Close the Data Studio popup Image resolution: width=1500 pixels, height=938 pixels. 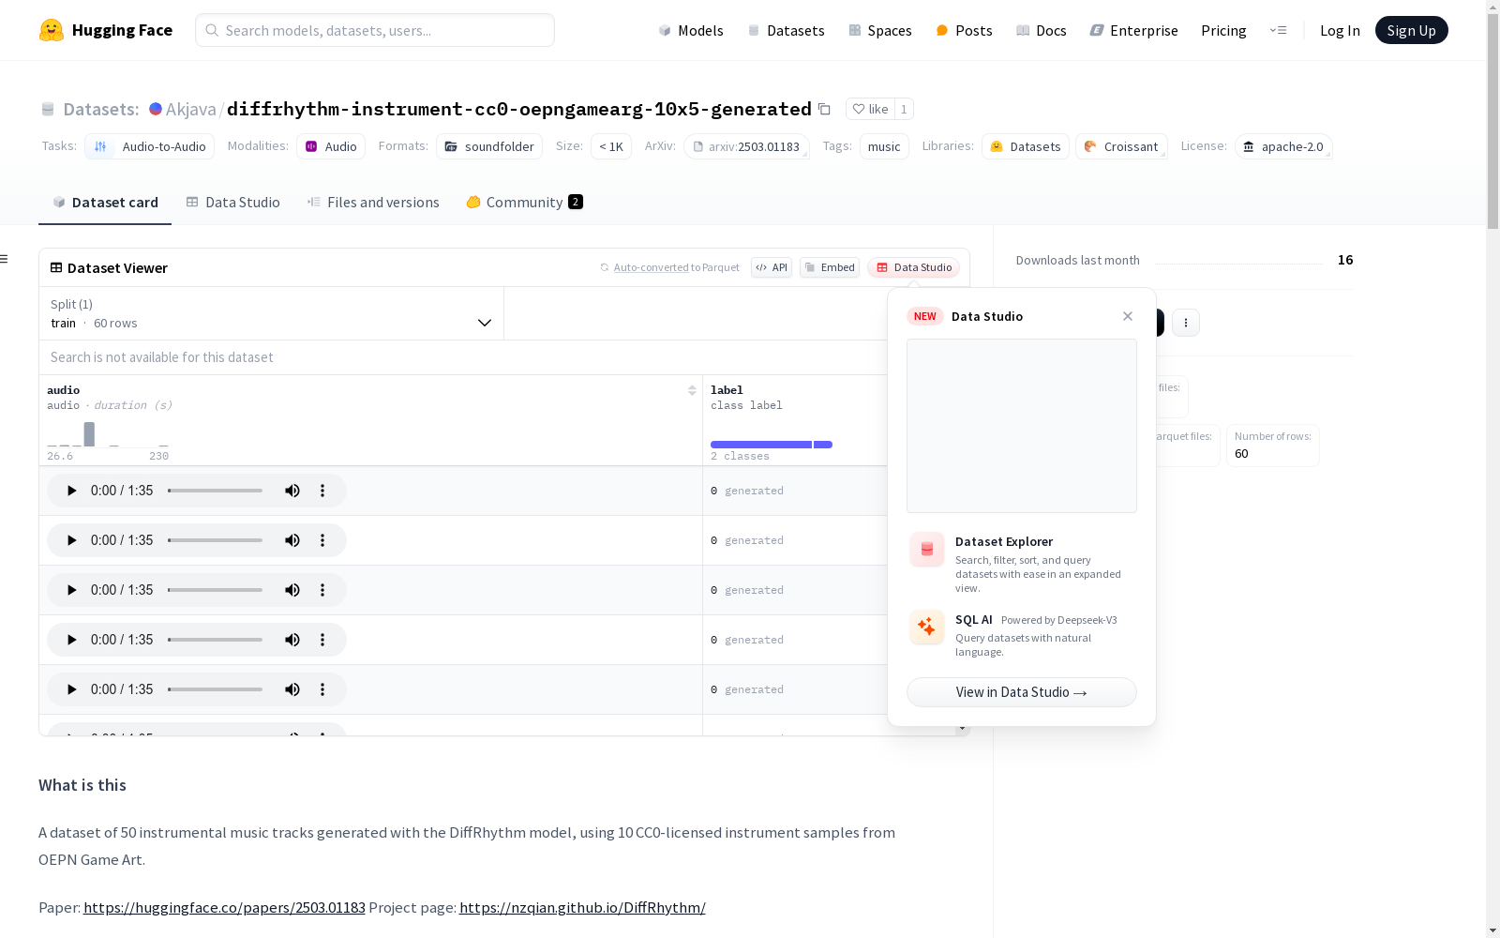(1128, 316)
